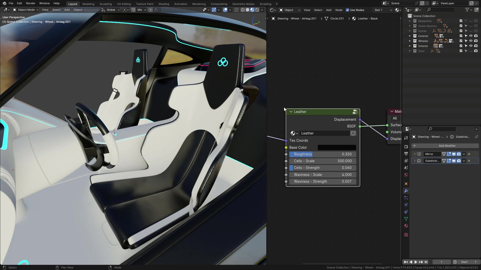Uncheck the Exterior collection exclude checkbox
Viewport: 481px width, 270px height.
(461, 36)
